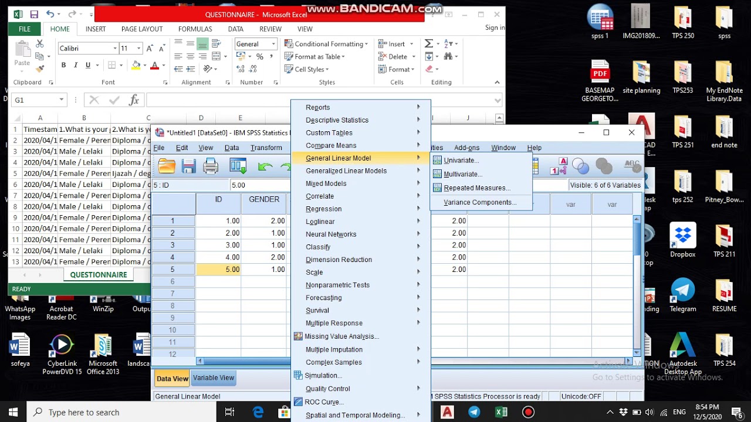Open the SPSS Window menu
Viewport: 751px width, 422px height.
point(503,148)
